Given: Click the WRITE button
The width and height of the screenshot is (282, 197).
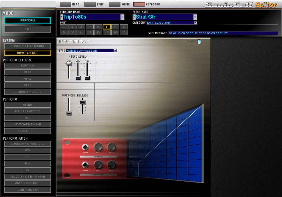Looking at the screenshot, I should (114, 4).
